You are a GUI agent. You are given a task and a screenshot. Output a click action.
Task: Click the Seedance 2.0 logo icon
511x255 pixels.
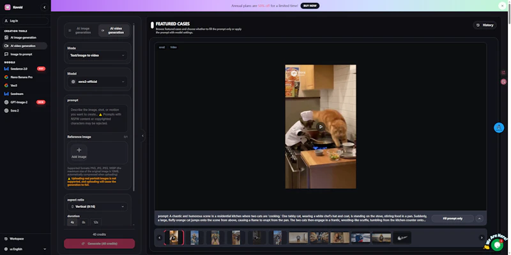(x=6, y=69)
